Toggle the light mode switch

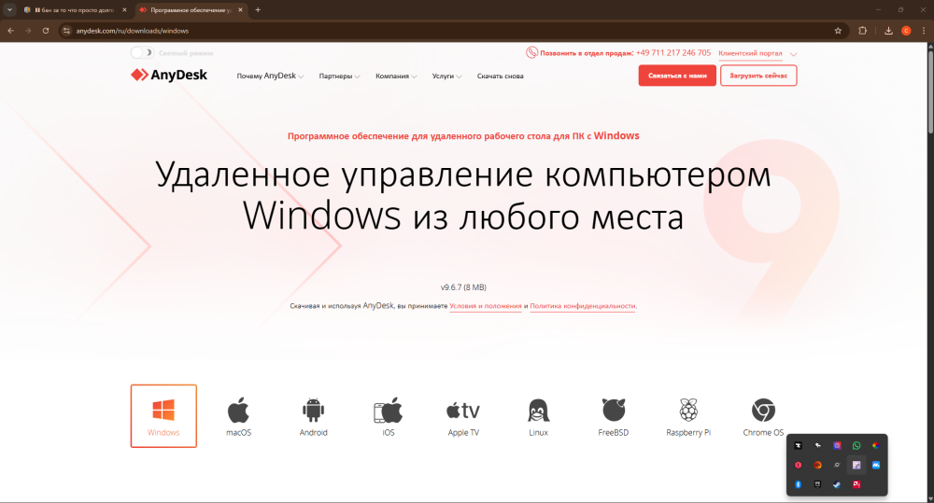click(x=142, y=53)
